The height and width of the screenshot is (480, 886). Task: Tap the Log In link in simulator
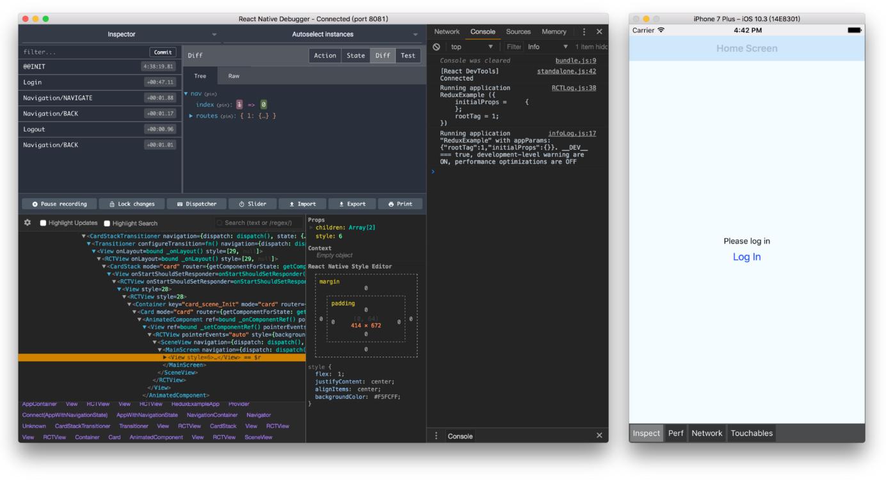[746, 257]
